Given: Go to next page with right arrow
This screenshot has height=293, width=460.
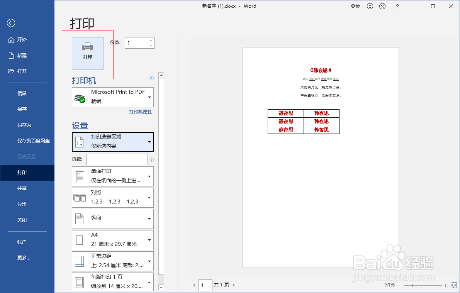Looking at the screenshot, I should click(x=234, y=285).
